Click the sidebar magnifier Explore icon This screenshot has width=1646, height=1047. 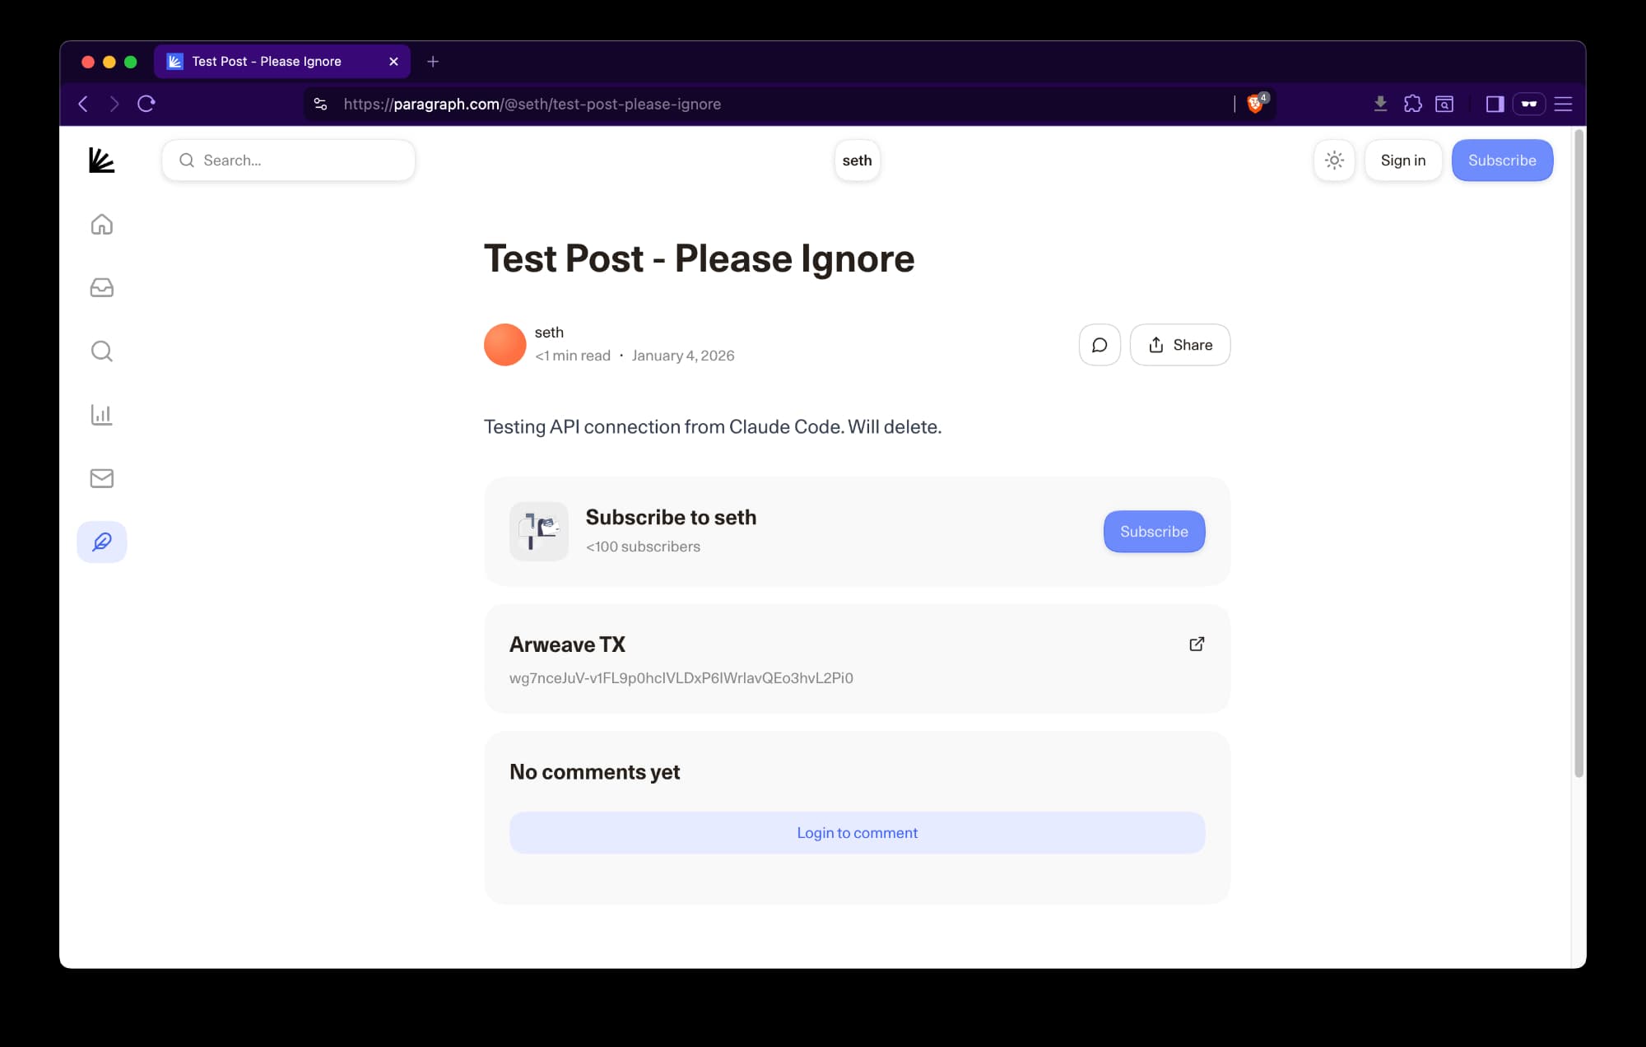[x=101, y=351]
